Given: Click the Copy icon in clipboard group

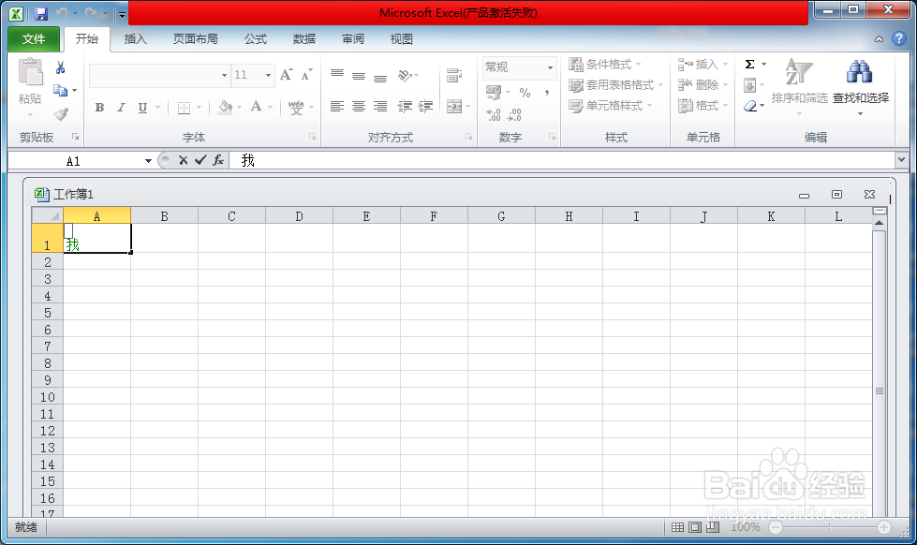Looking at the screenshot, I should click(60, 90).
